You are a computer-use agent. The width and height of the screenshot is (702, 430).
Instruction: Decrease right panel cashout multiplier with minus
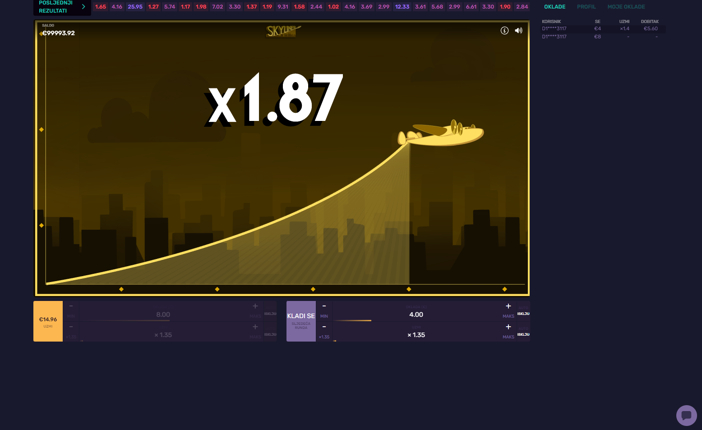[324, 327]
